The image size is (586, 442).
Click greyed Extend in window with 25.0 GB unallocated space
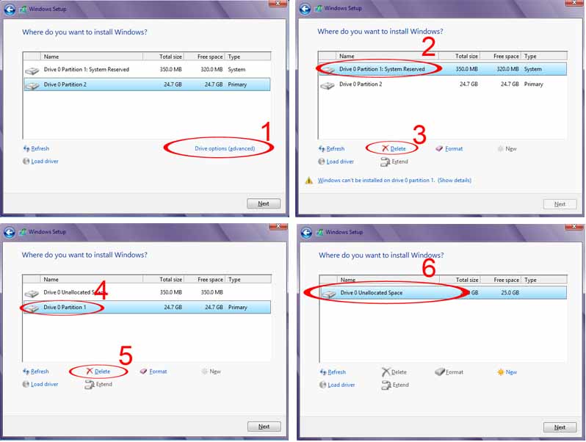395,385
